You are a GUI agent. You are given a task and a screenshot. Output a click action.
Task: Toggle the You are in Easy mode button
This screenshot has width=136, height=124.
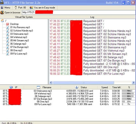(42, 8)
